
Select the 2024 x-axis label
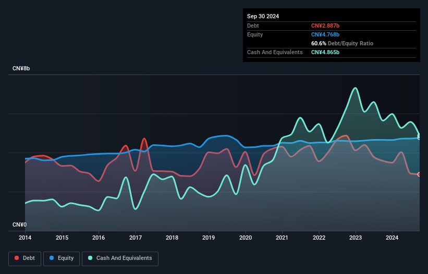point(392,238)
